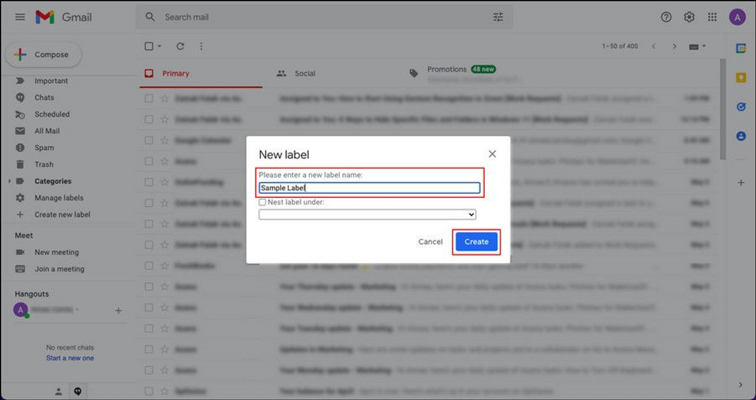Enable the Nest label under checkbox
756x400 pixels.
point(262,202)
